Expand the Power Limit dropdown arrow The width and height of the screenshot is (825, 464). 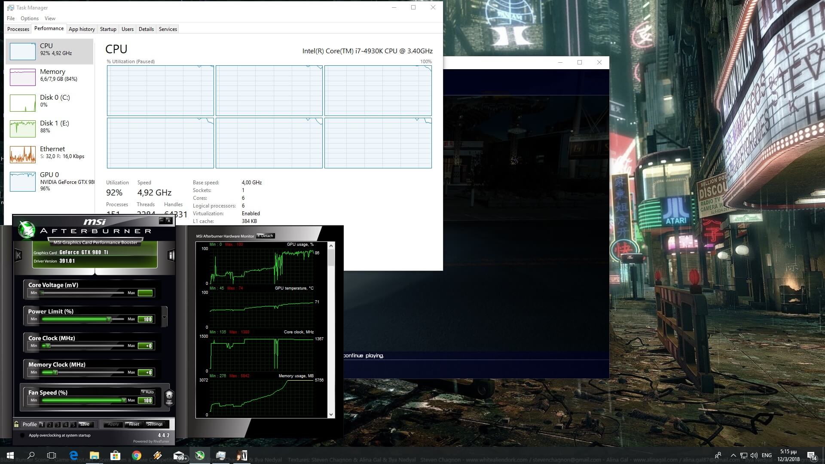click(x=165, y=318)
